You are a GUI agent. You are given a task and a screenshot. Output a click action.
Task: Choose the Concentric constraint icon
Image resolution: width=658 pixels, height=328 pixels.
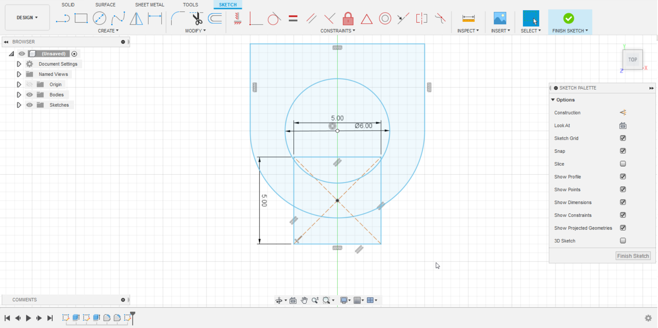385,18
